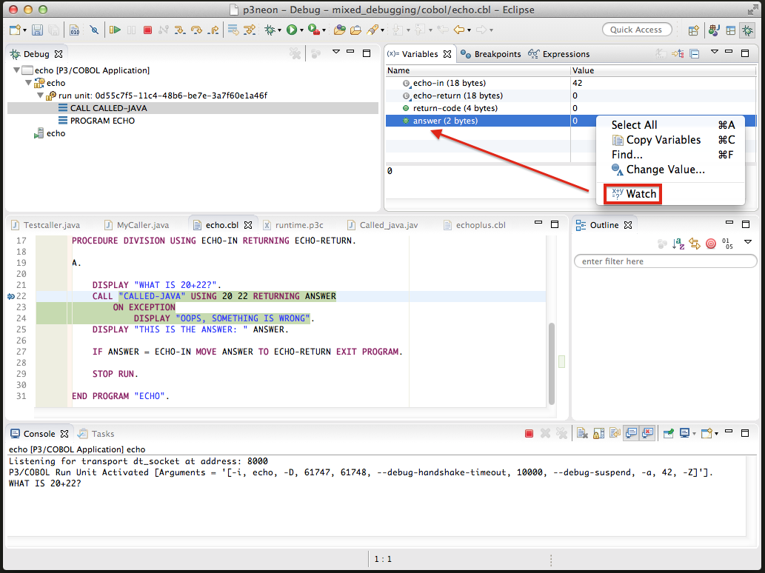Open the echoplus.cbl editor tab
Image resolution: width=765 pixels, height=573 pixels.
[474, 225]
